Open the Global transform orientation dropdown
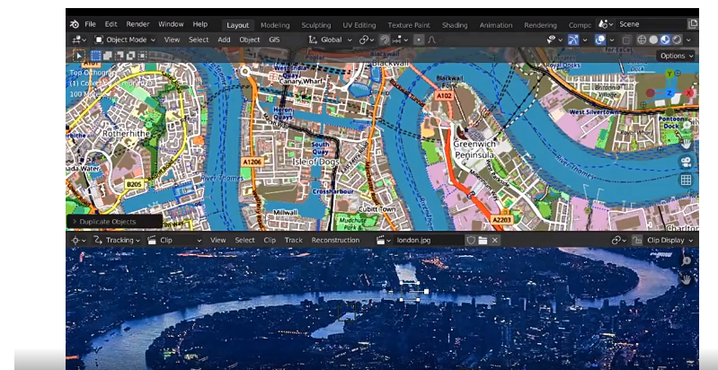The height and width of the screenshot is (370, 718). click(x=331, y=40)
